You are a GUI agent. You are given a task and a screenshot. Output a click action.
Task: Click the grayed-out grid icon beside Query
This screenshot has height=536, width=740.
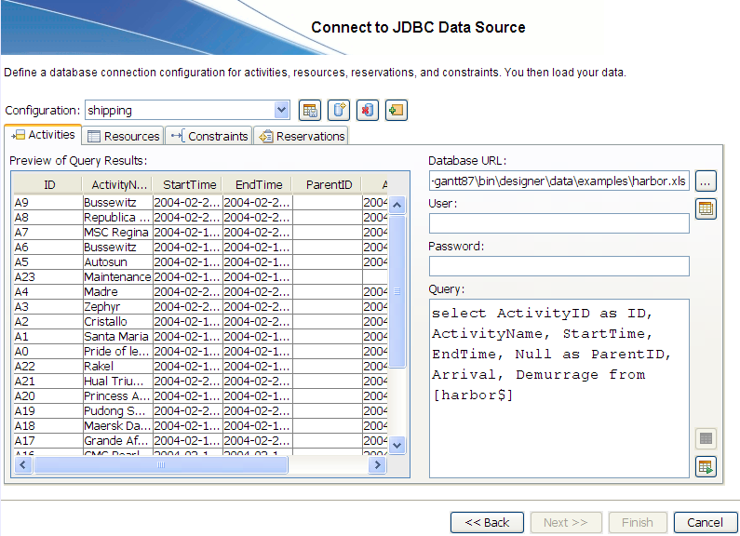(706, 438)
